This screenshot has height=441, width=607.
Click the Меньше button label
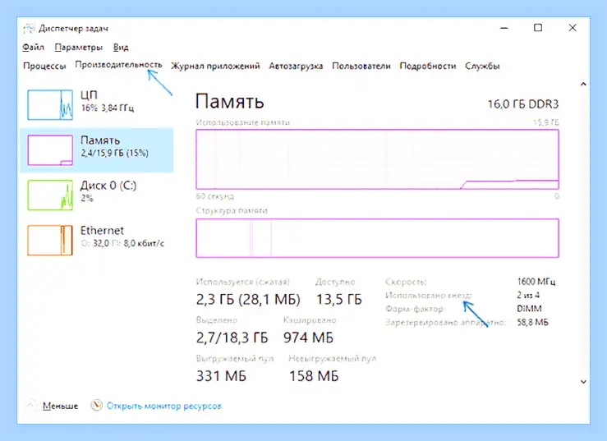coord(61,406)
